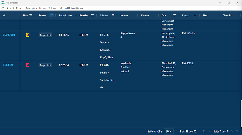The width and height of the screenshot is (242, 135).
Task: Click Disponiert status of incident 25000068
Action: tap(45, 35)
